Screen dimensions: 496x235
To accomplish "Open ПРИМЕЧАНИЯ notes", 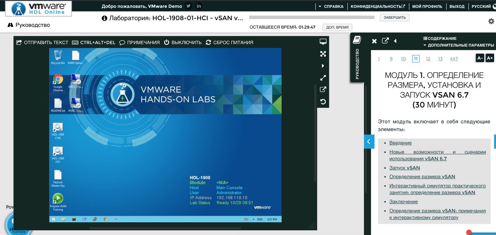I will [x=139, y=42].
